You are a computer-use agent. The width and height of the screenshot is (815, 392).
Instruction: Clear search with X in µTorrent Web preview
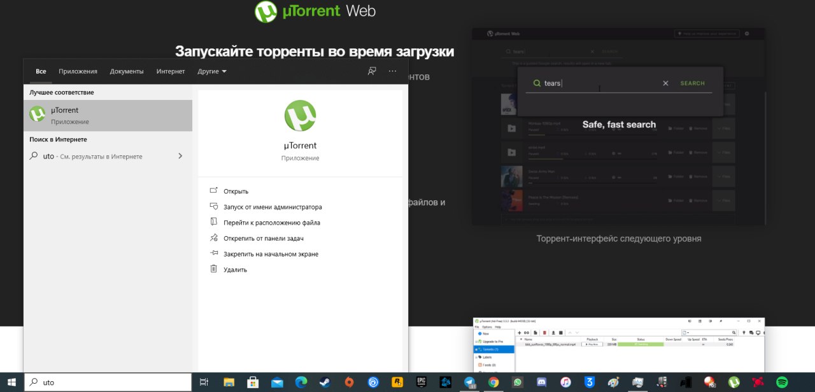click(665, 83)
